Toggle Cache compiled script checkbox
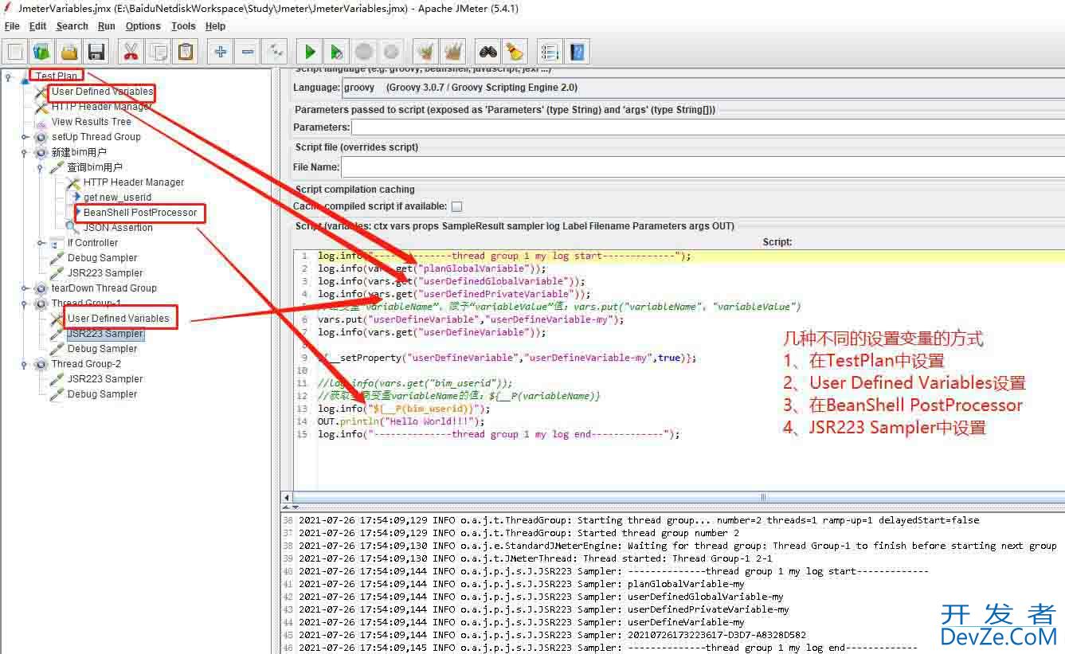The height and width of the screenshot is (654, 1065). (456, 206)
